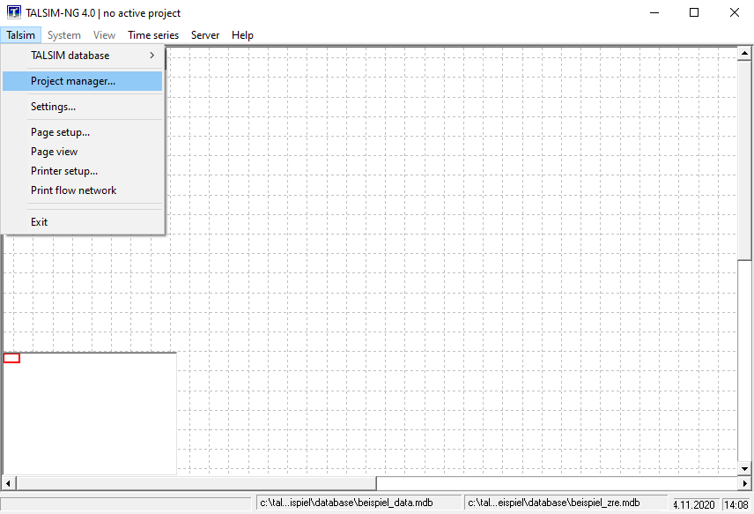This screenshot has width=754, height=514.
Task: Choose Page view from the menu
Action: [83, 152]
